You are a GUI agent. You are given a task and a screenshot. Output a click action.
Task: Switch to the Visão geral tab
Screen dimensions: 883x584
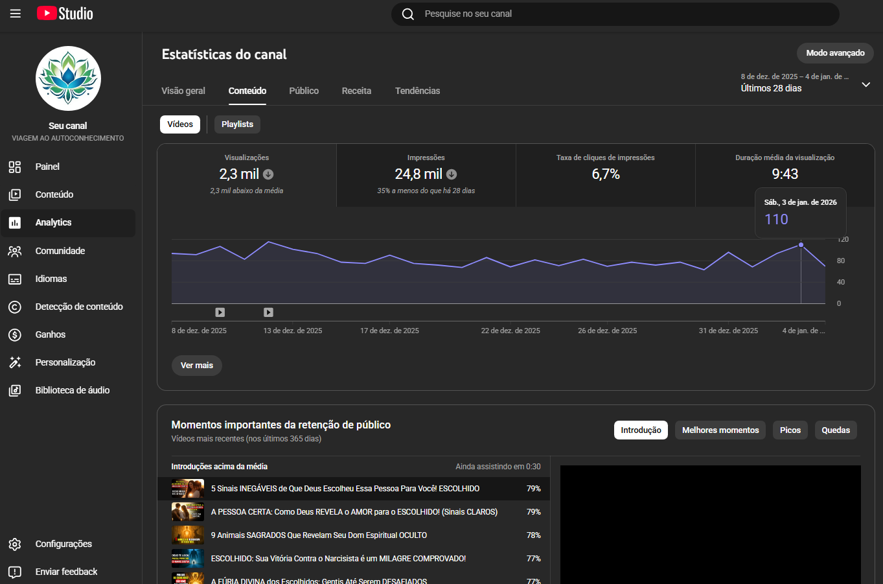183,91
